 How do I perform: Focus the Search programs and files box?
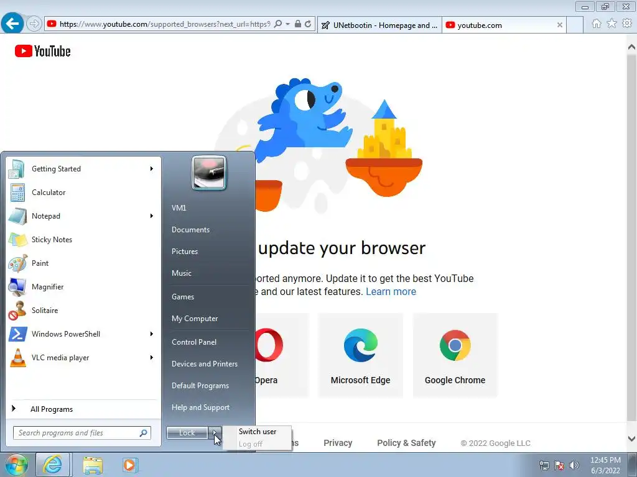click(x=82, y=433)
